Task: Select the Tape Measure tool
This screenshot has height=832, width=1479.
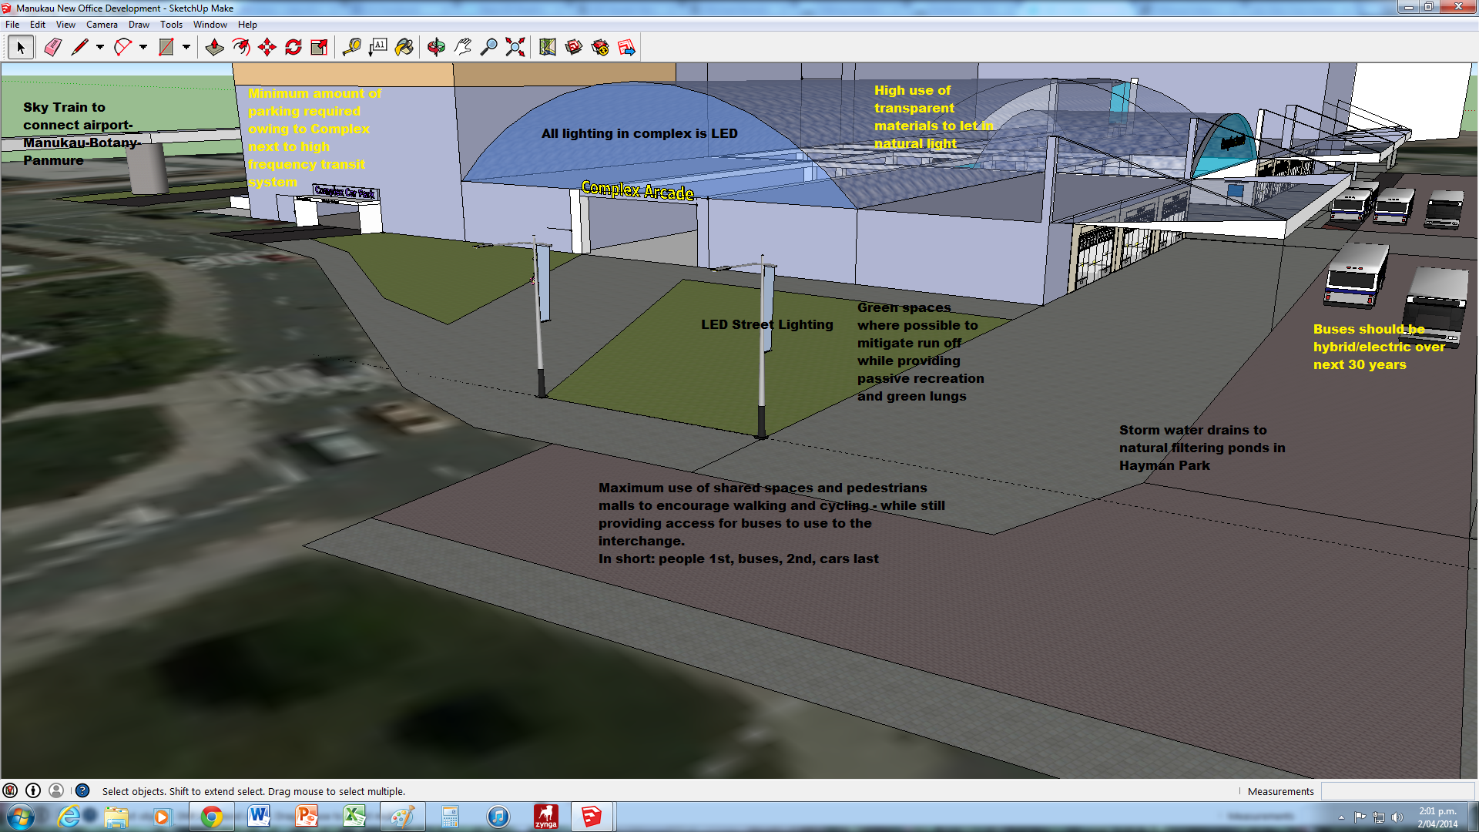Action: [x=351, y=47]
